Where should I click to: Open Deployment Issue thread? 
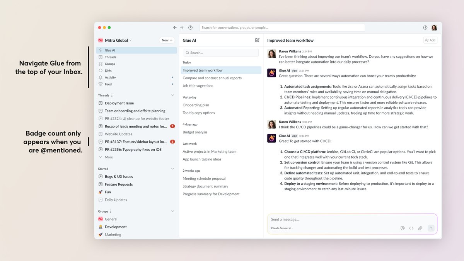pos(136,103)
